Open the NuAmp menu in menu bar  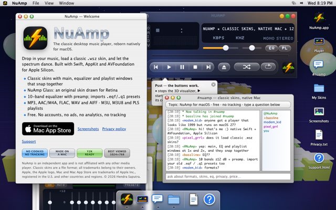click(x=19, y=3)
